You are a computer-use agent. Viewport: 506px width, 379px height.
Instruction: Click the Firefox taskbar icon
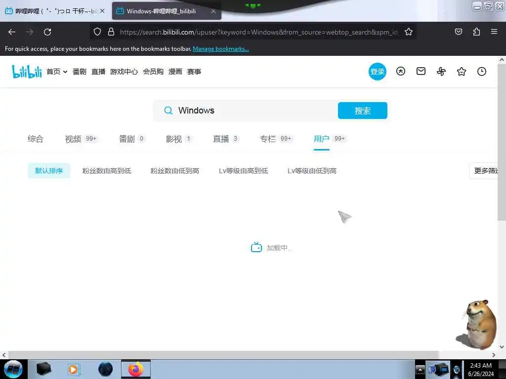(136, 369)
